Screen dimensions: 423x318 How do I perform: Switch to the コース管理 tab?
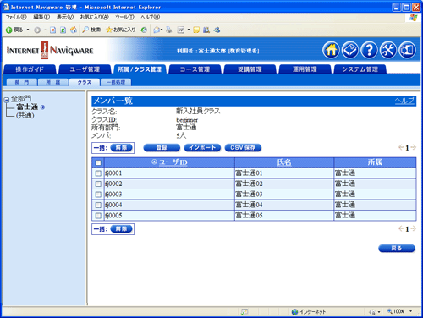tap(195, 69)
